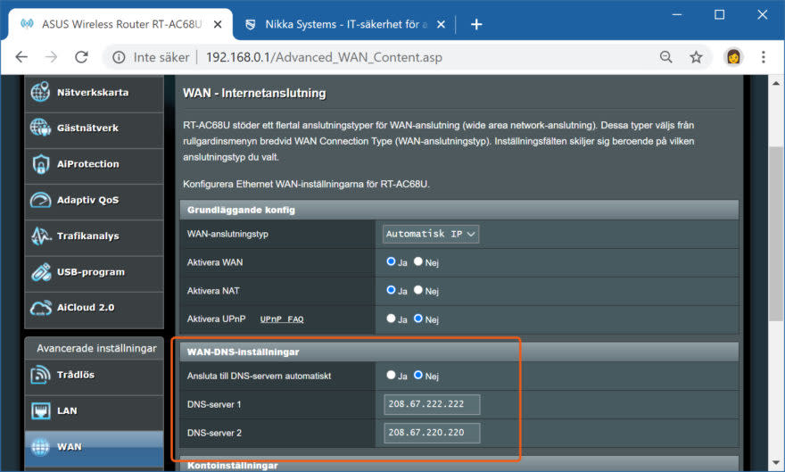Open a new browser tab with plus
This screenshot has height=472, width=785.
(x=476, y=24)
